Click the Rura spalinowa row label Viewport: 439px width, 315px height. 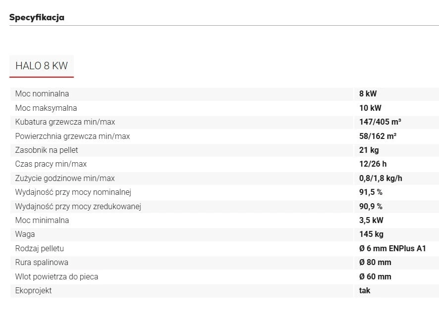(x=42, y=263)
